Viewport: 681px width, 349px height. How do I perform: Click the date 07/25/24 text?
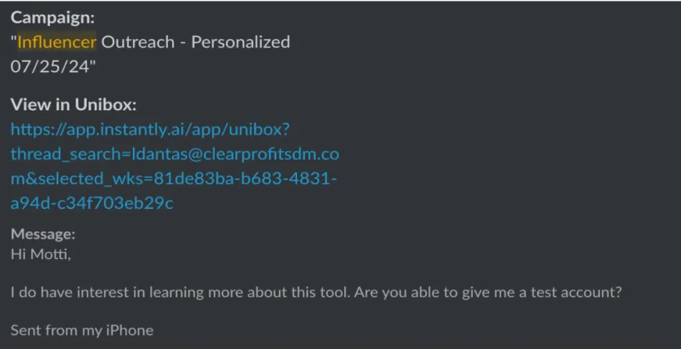pos(53,67)
